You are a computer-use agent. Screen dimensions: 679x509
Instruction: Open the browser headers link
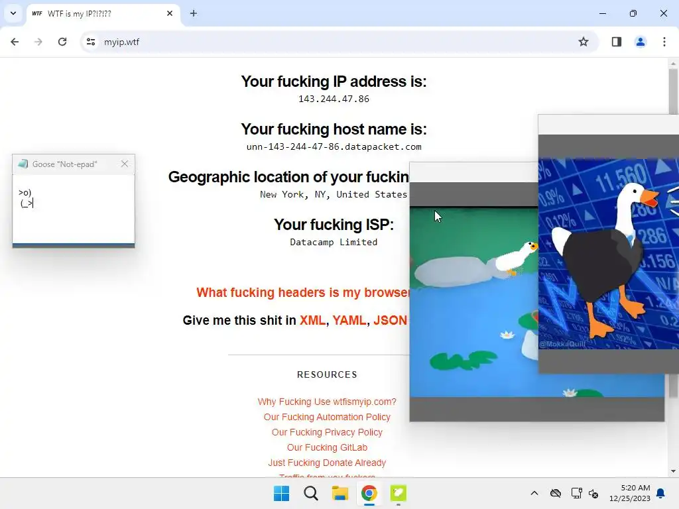302,292
